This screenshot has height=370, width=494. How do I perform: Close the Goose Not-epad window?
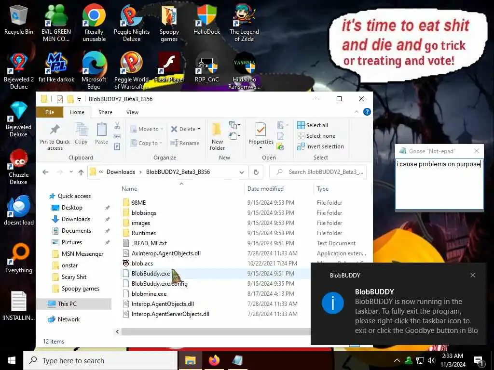click(x=477, y=151)
